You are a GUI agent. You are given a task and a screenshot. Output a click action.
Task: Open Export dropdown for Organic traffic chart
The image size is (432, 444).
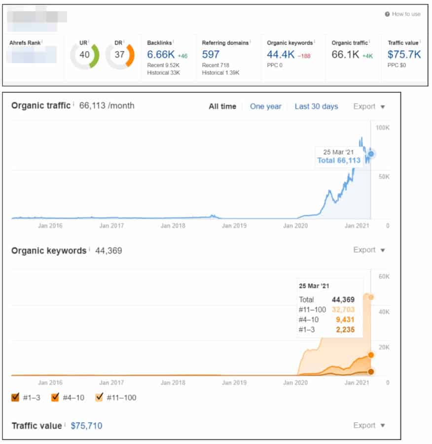[x=369, y=107]
